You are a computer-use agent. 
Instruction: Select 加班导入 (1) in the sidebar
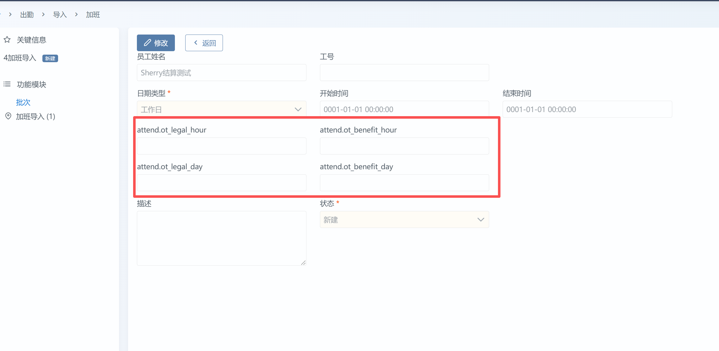pos(35,116)
